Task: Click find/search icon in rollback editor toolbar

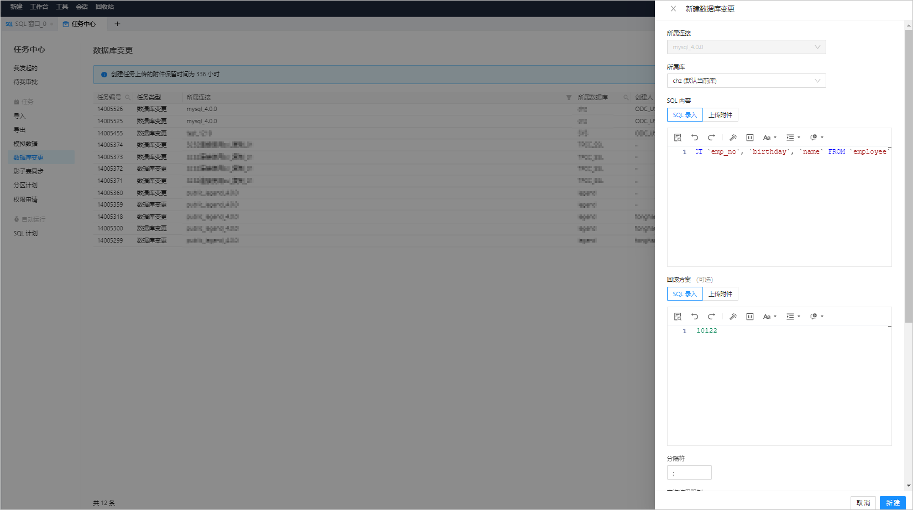Action: click(678, 317)
